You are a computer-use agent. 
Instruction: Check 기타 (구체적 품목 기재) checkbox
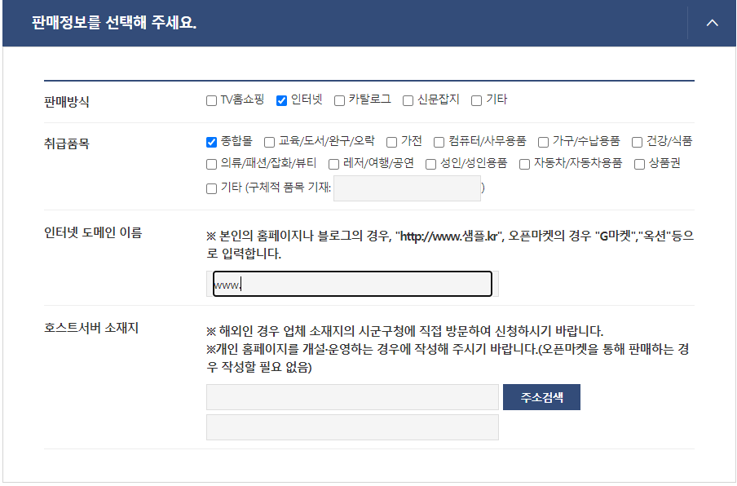pos(211,188)
